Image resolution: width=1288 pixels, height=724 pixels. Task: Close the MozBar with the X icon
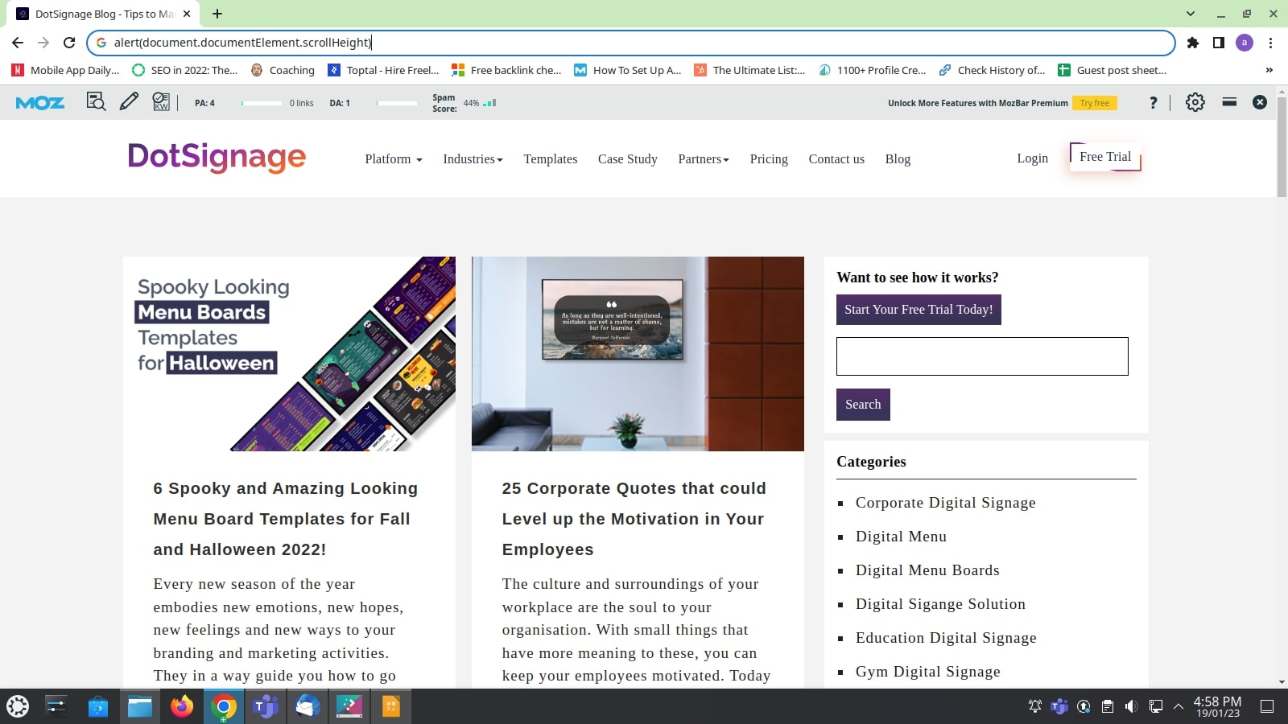coord(1261,102)
